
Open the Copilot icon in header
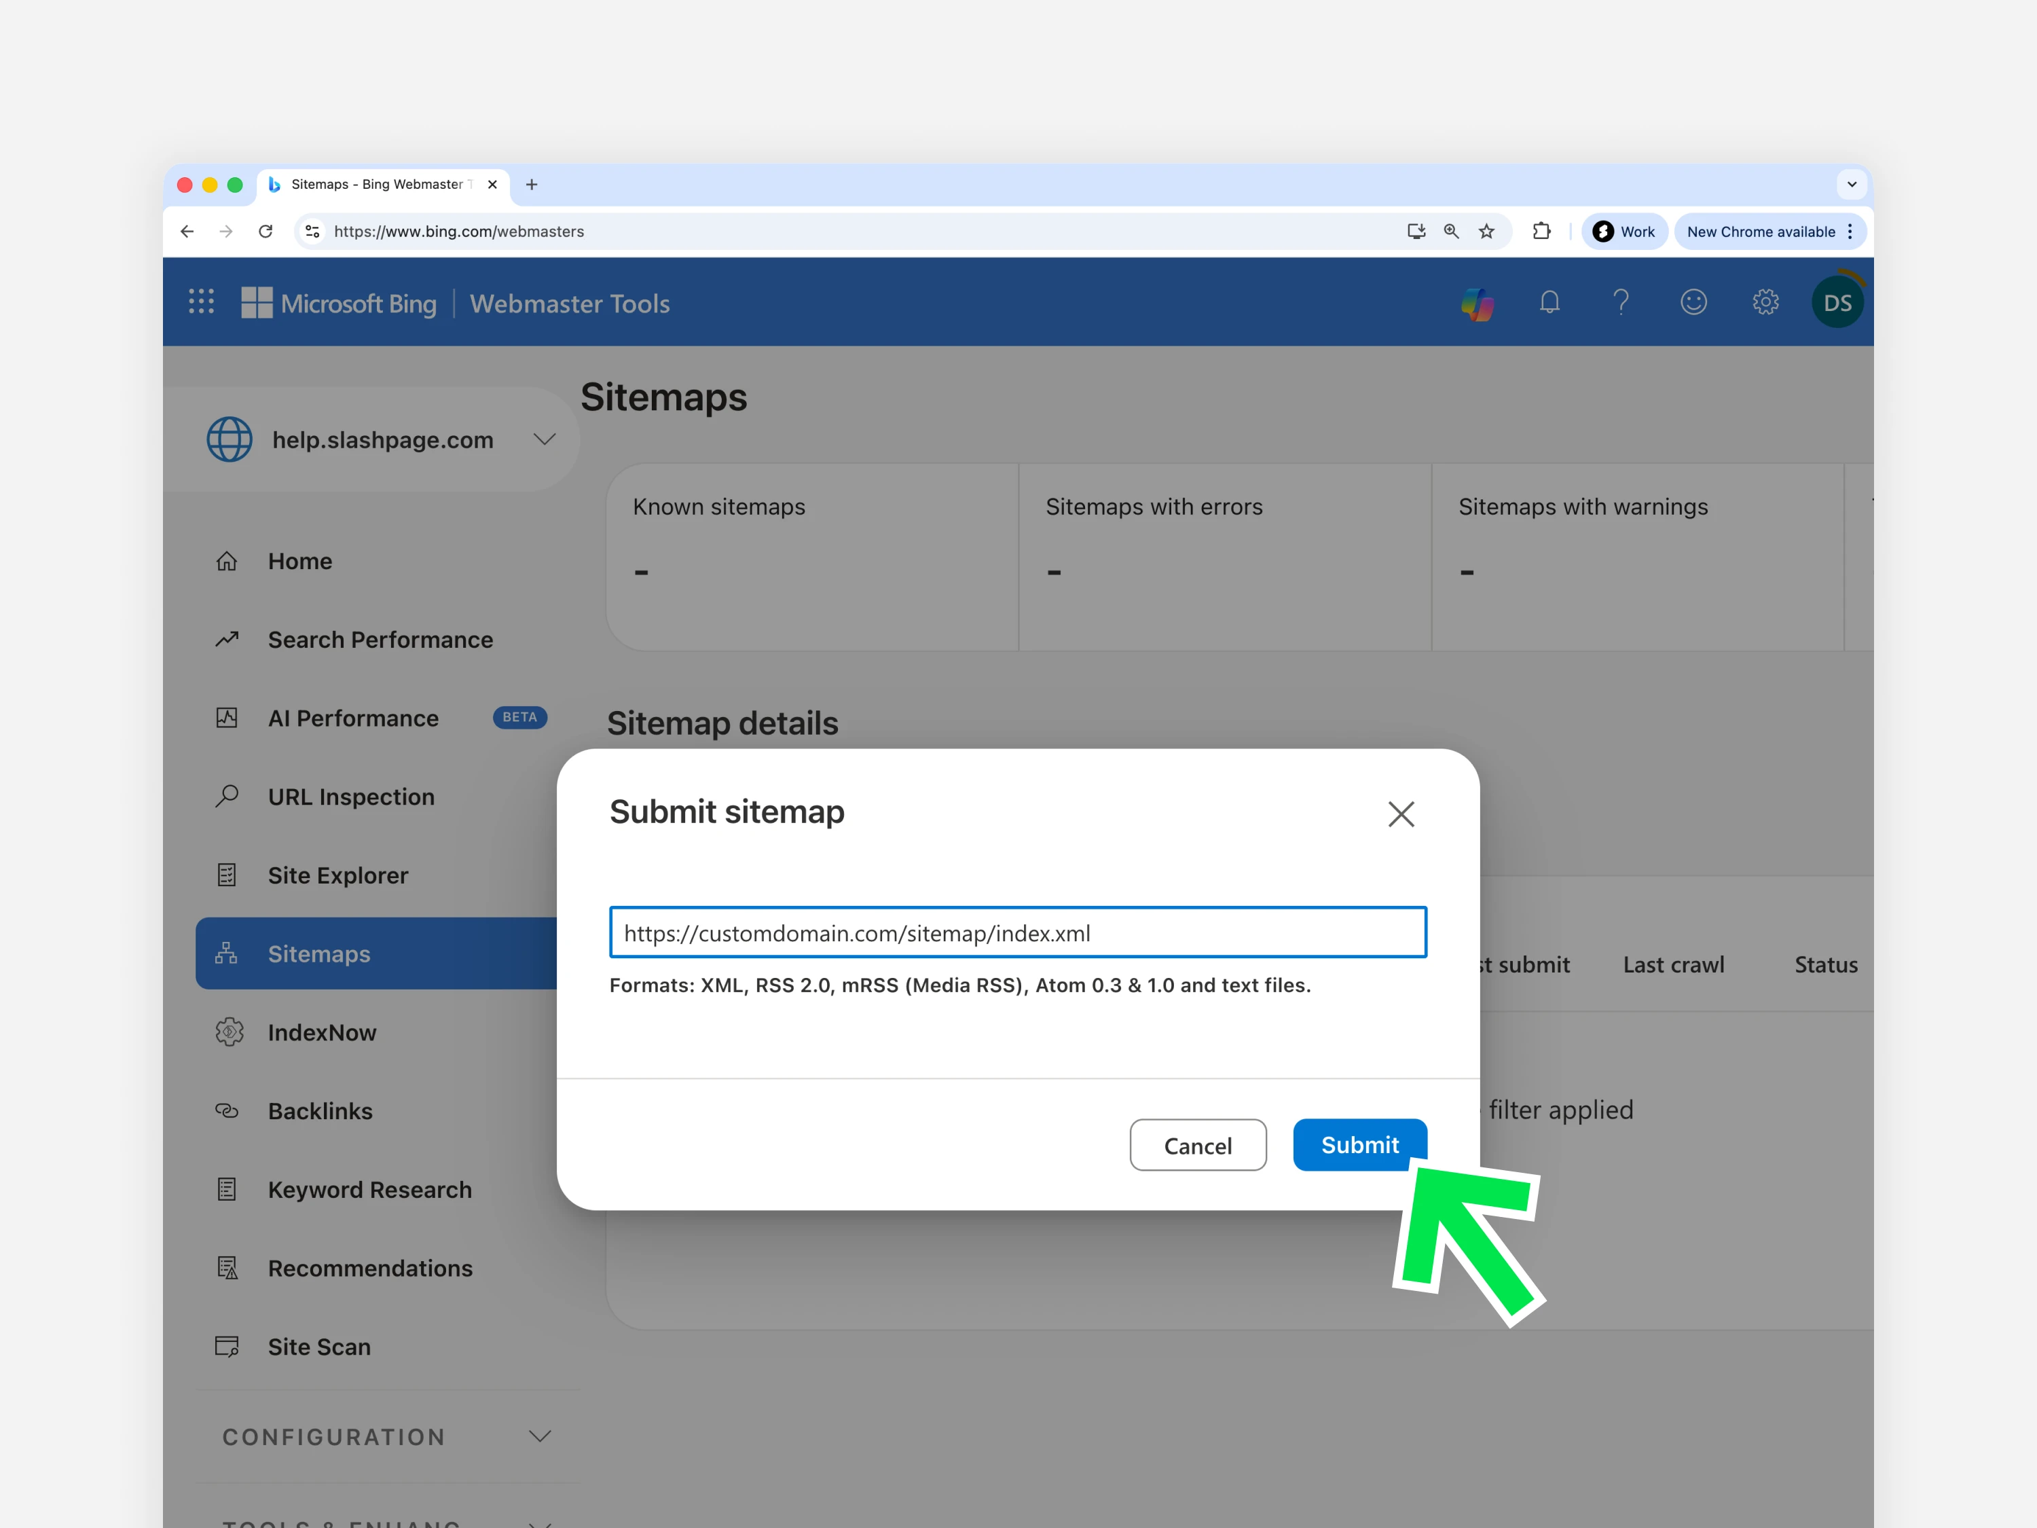pos(1477,303)
